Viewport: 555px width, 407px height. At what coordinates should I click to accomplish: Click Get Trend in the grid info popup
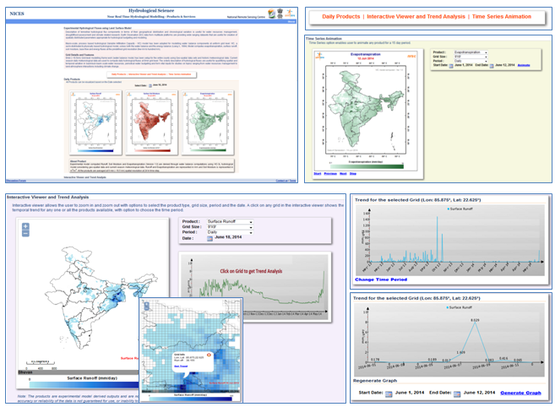(181, 366)
